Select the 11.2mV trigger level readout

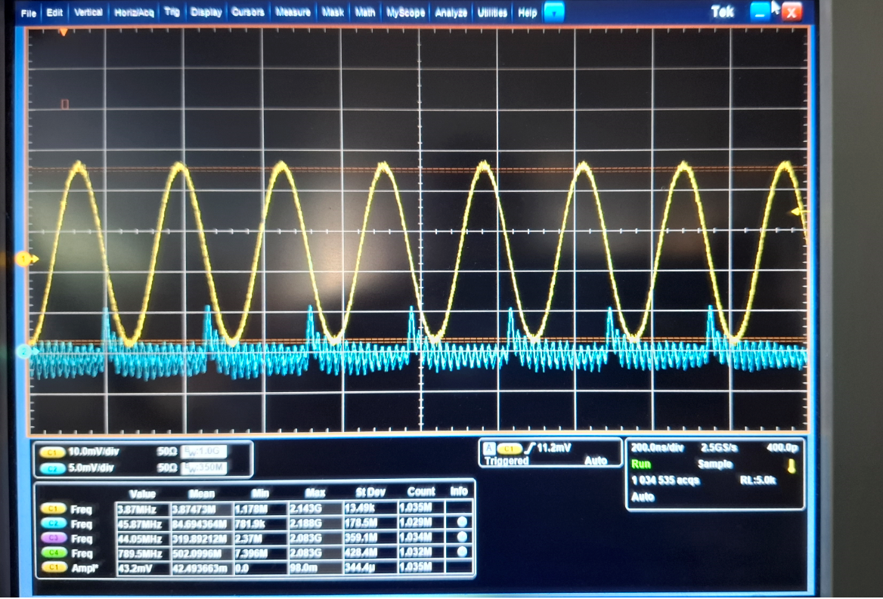pyautogui.click(x=553, y=448)
